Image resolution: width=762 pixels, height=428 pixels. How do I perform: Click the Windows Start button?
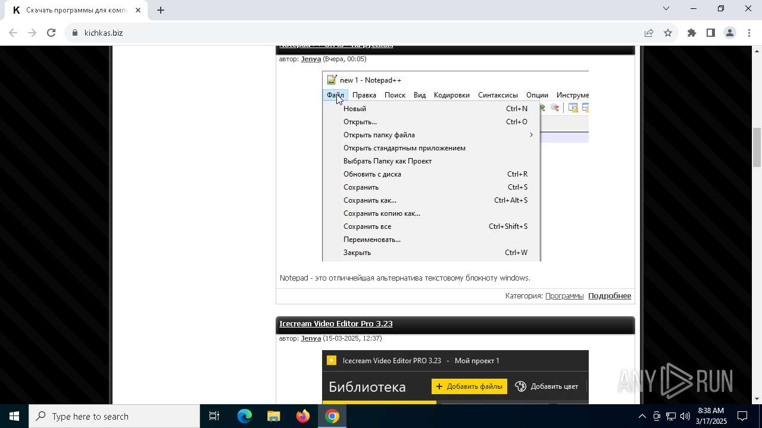pos(14,416)
